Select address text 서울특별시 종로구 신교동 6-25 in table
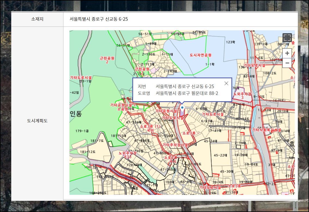This screenshot has width=309, height=212. tap(99, 19)
